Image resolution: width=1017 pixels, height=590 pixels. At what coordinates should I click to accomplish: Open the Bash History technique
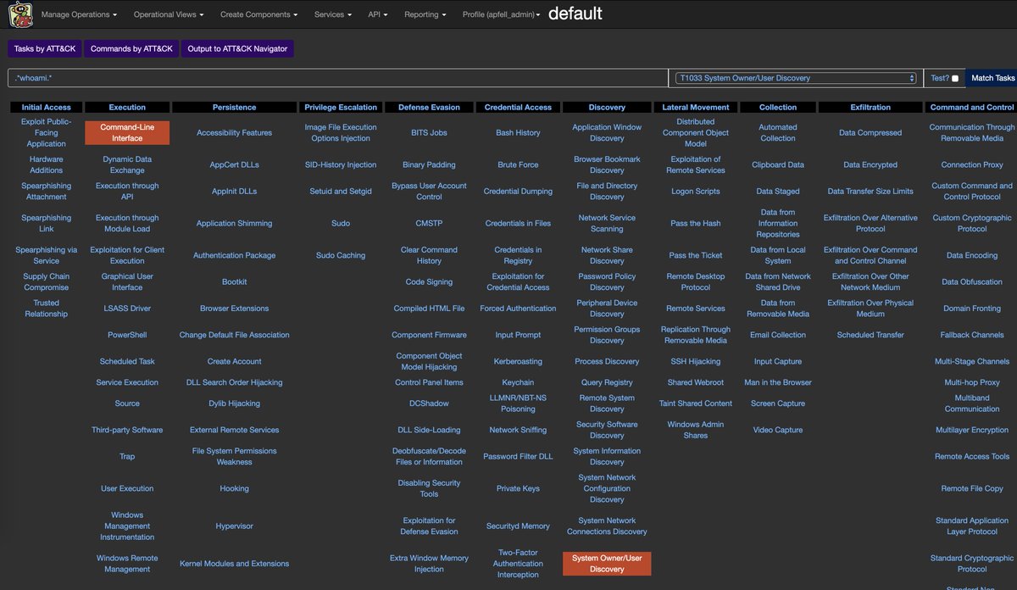[518, 133]
